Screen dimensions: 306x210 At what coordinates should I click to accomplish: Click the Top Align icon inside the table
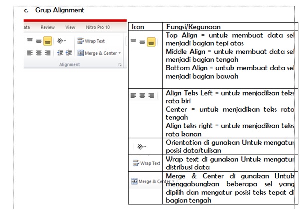[x=133, y=41]
